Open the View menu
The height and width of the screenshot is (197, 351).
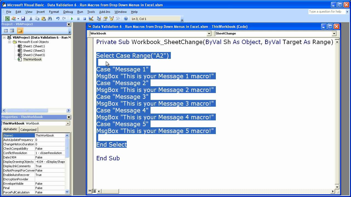click(29, 12)
